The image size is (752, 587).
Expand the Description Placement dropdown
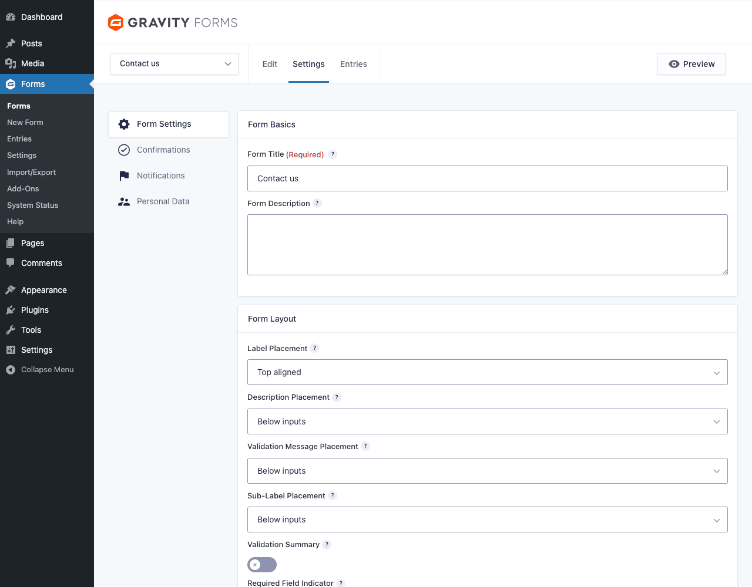click(488, 421)
